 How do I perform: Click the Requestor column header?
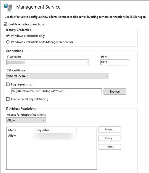tap(42, 130)
